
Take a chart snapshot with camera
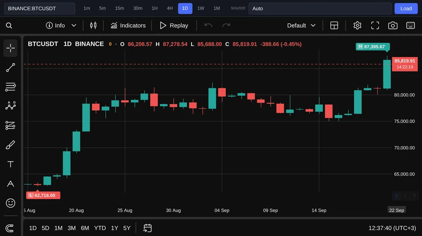tap(393, 25)
